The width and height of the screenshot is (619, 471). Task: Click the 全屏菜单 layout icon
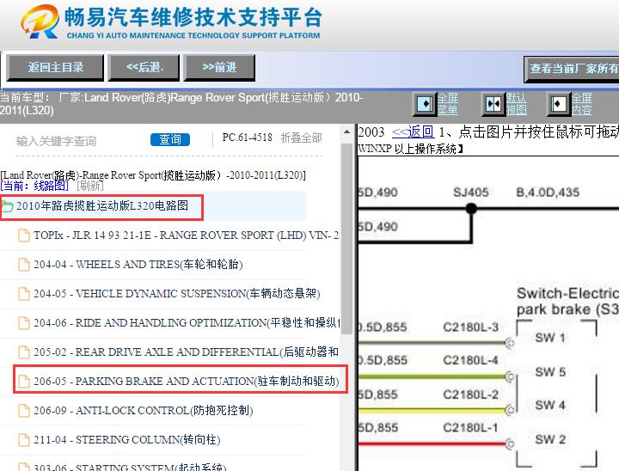click(425, 104)
